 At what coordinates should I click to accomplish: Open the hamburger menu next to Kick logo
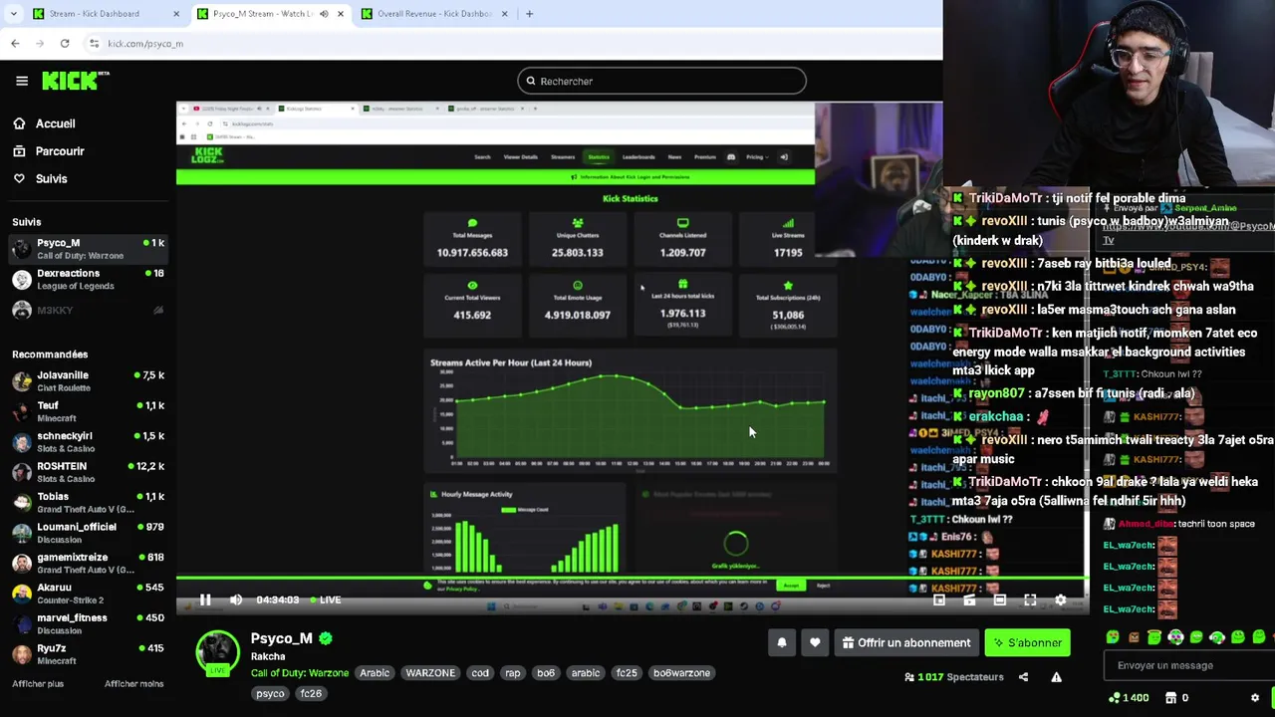click(x=22, y=81)
